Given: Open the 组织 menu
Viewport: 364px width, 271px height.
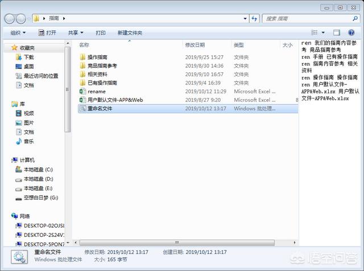Looking at the screenshot, I should (x=18, y=33).
